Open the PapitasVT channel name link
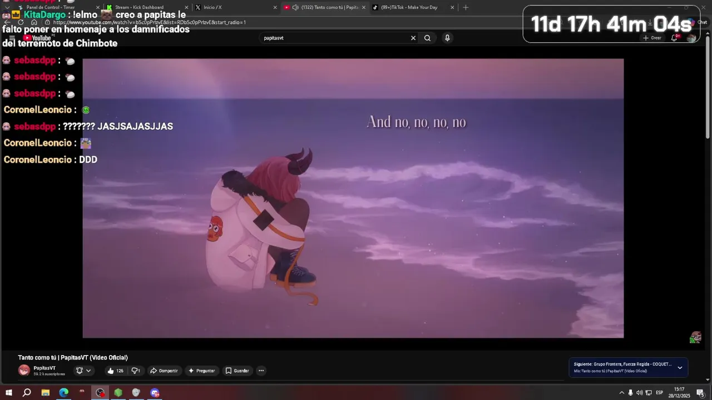Screen dimensions: 712x400 (44, 368)
